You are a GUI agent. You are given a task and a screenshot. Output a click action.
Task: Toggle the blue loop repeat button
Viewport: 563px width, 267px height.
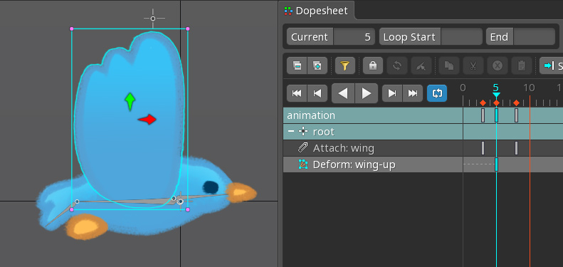(437, 93)
